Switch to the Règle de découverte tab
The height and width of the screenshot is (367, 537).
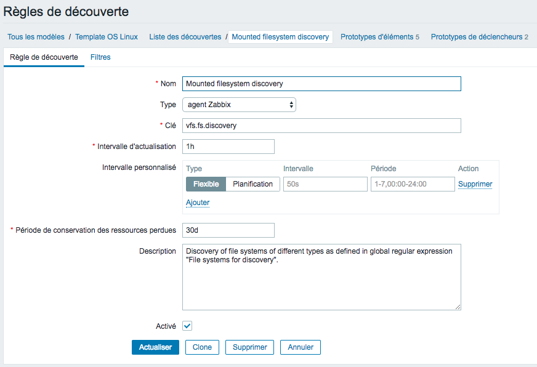[x=44, y=57]
